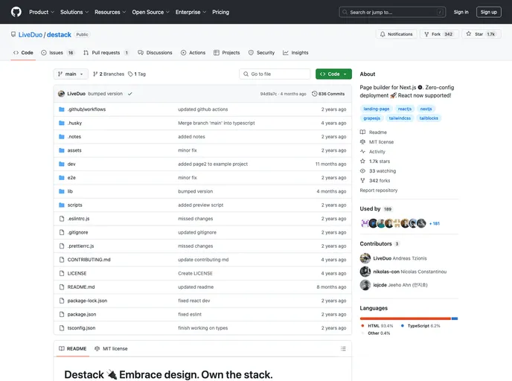
Task: Open the nikolas-con contributor avatar
Action: [x=365, y=272]
